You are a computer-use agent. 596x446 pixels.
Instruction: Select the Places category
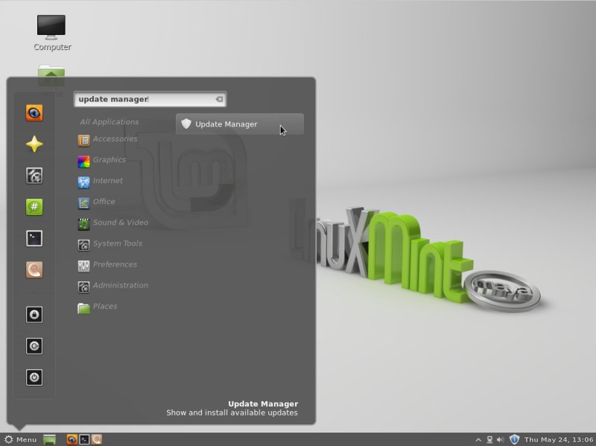[98, 307]
